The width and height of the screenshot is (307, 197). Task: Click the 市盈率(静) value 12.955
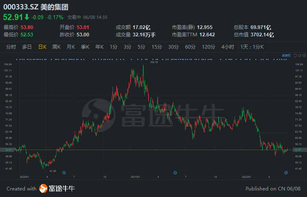205,27
